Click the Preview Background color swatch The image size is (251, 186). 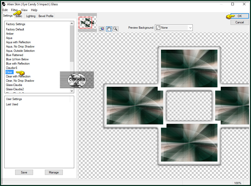[x=158, y=28]
